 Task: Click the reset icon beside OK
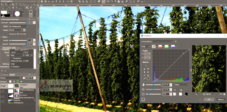click(x=200, y=99)
